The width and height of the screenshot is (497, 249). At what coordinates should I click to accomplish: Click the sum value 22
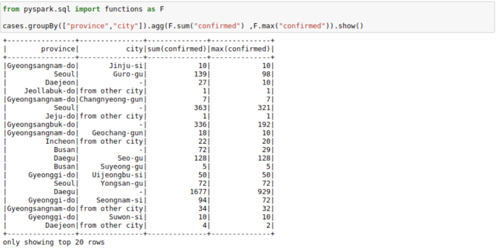202,141
